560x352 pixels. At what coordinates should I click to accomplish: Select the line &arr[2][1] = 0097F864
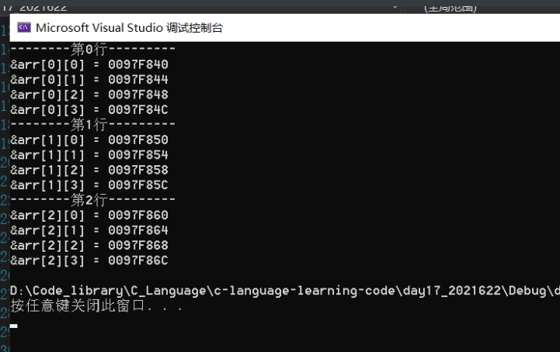coord(89,230)
